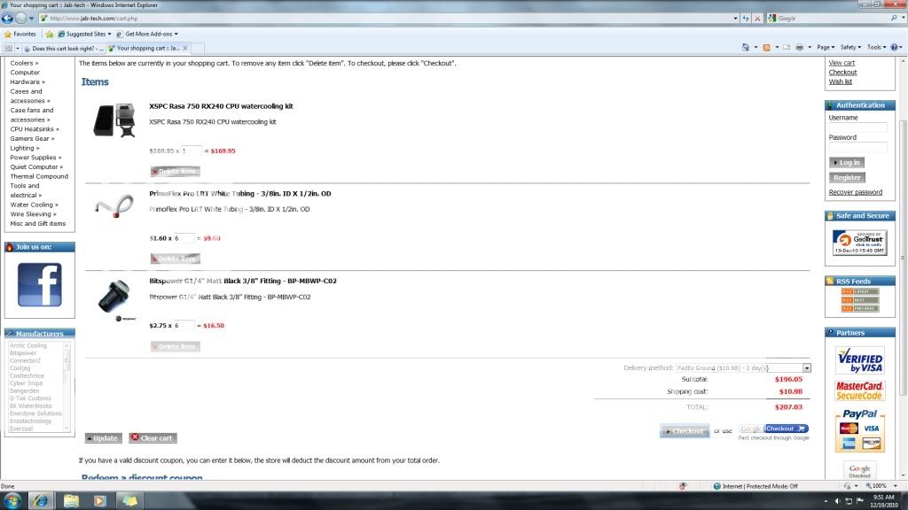Click the PrimoFlex tubing quantity field

tap(184, 238)
